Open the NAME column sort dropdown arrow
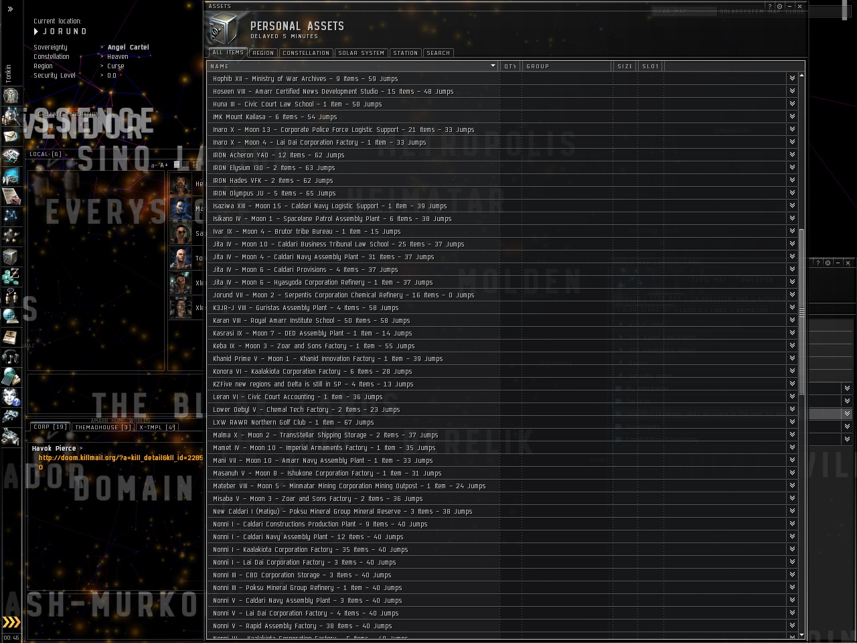Viewport: 857px width, 643px height. pos(493,66)
